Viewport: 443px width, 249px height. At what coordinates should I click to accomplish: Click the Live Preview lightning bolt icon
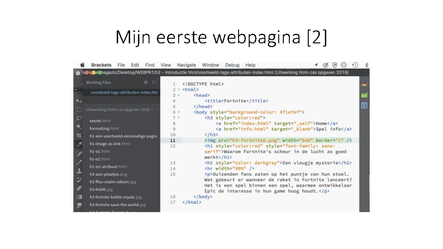click(x=364, y=85)
